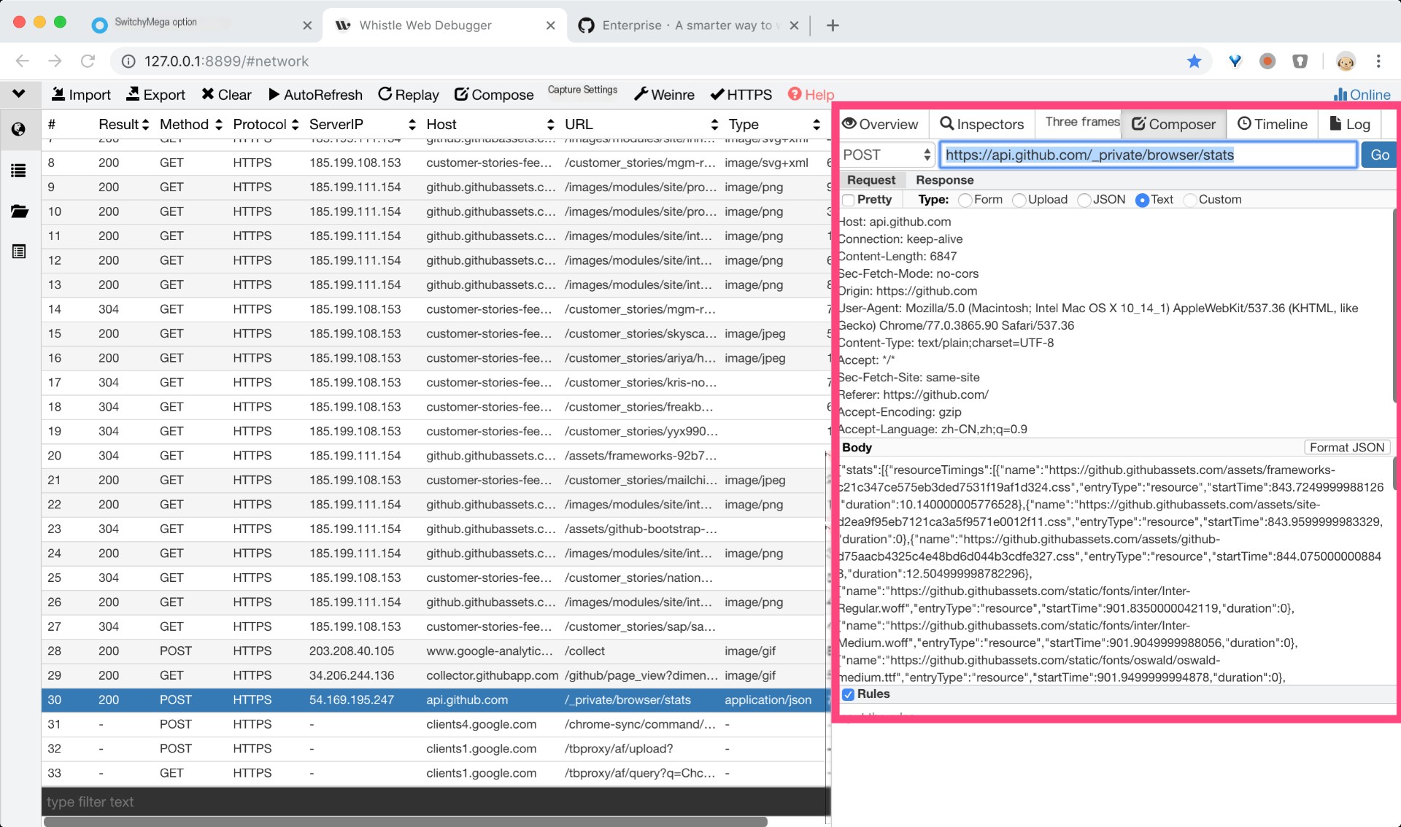Select row 28 www.google-analytics /collect request

point(436,651)
